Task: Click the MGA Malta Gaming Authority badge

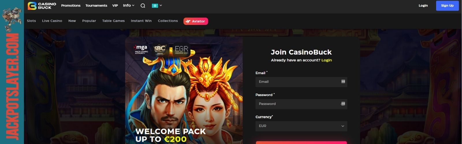Action: (141, 49)
